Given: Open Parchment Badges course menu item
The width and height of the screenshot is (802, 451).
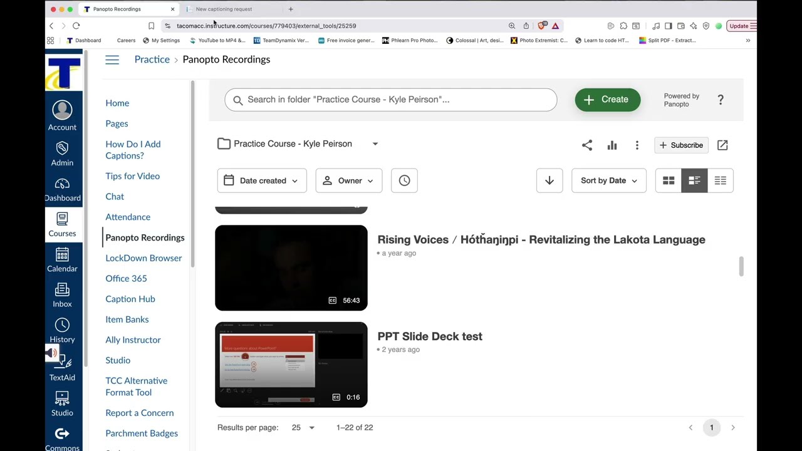Looking at the screenshot, I should 142,433.
